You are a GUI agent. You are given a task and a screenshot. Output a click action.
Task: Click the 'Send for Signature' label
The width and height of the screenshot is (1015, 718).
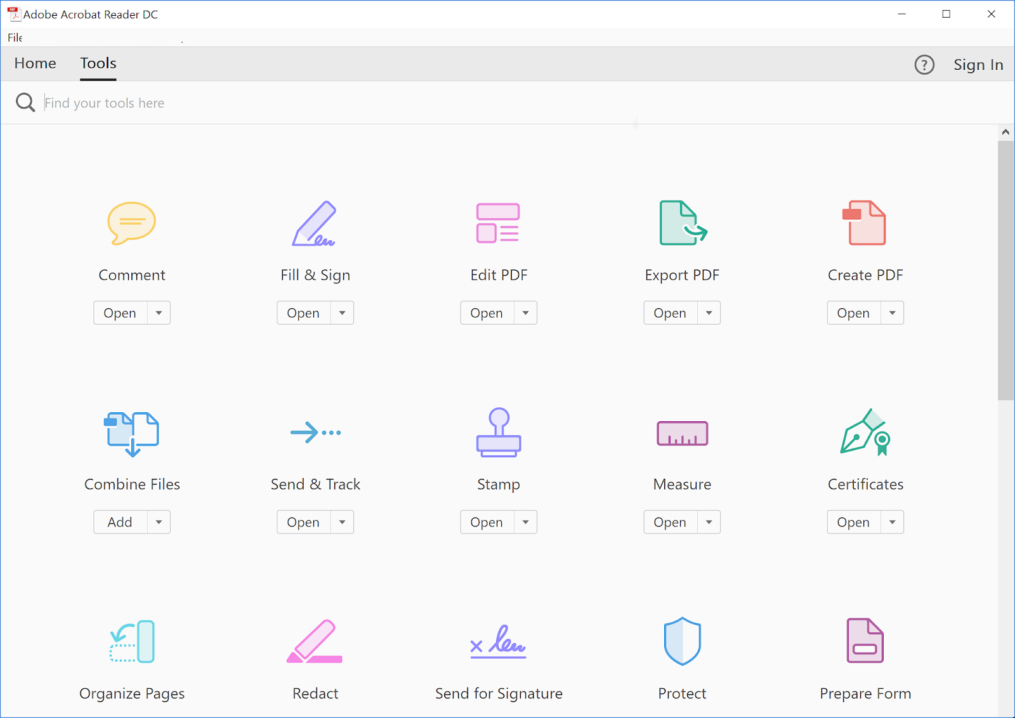pyautogui.click(x=499, y=694)
